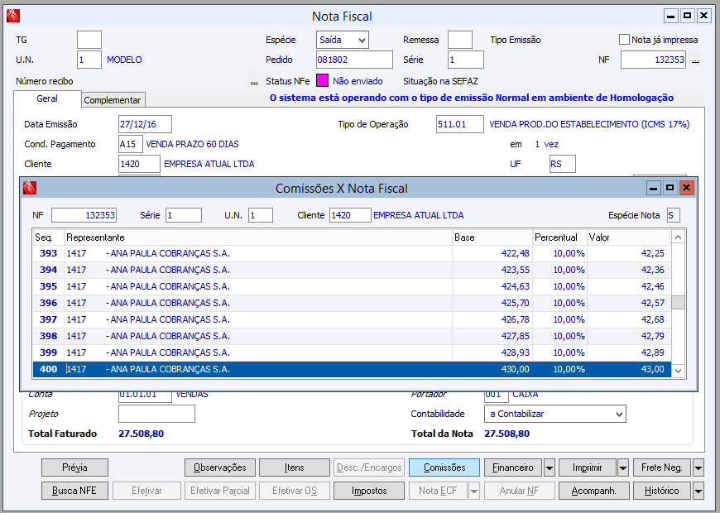Image resolution: width=720 pixels, height=513 pixels.
Task: Select commission row Seq. 399
Action: point(353,352)
